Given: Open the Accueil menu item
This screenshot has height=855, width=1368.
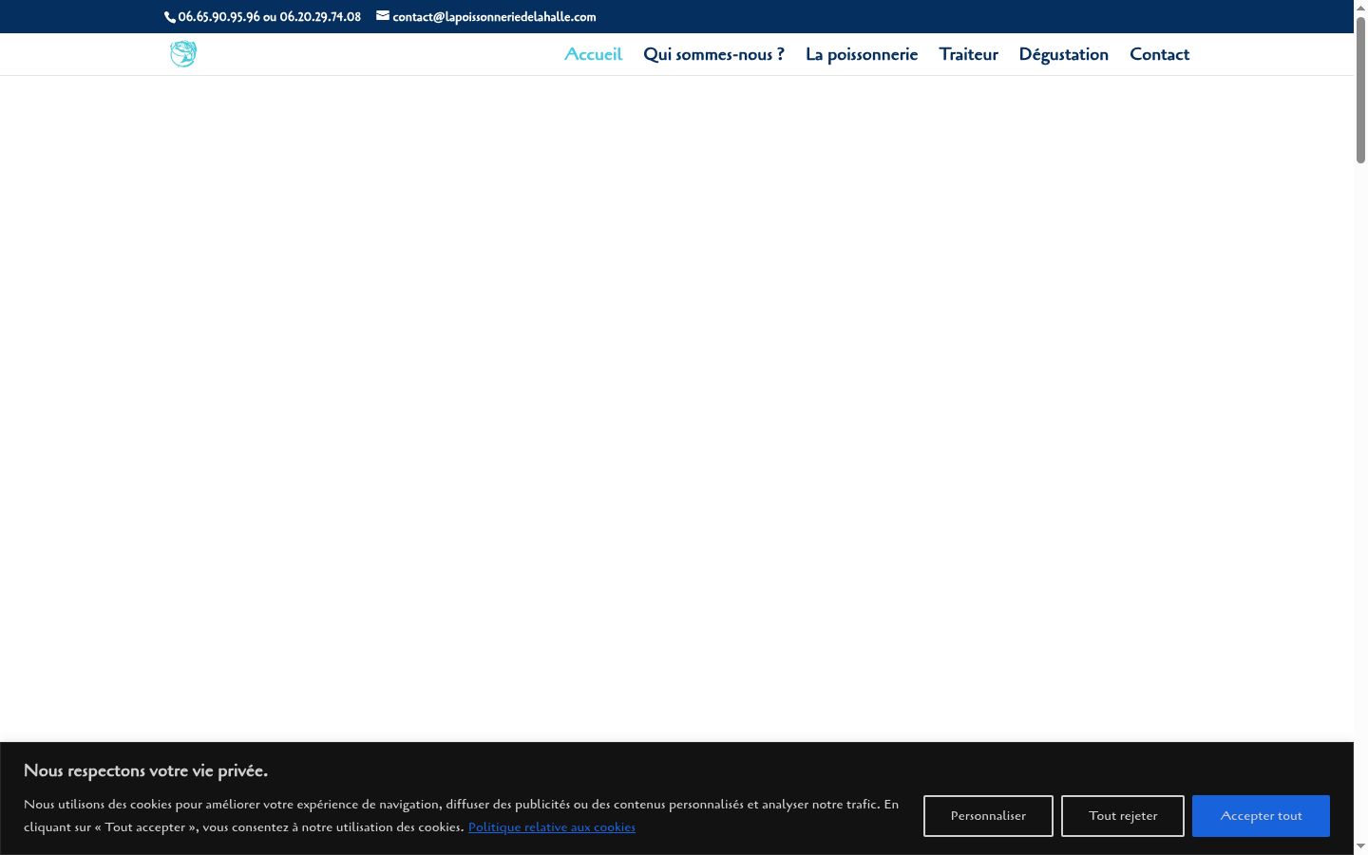Looking at the screenshot, I should point(593,54).
